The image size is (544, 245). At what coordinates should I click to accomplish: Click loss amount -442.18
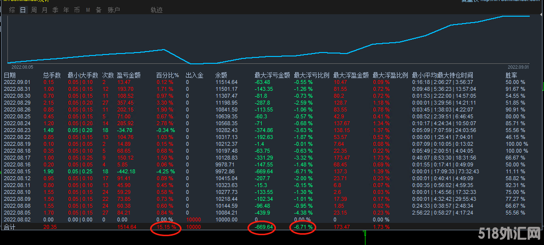(x=126, y=171)
